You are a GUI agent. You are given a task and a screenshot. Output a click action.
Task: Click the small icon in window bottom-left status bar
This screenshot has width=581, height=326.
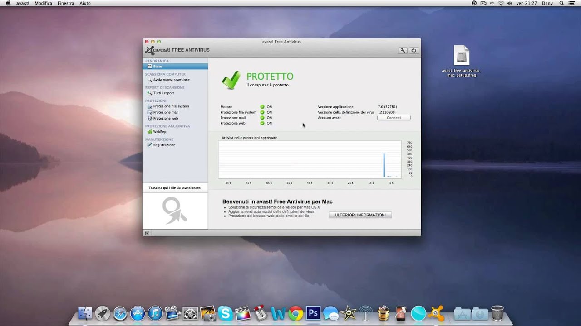point(147,233)
